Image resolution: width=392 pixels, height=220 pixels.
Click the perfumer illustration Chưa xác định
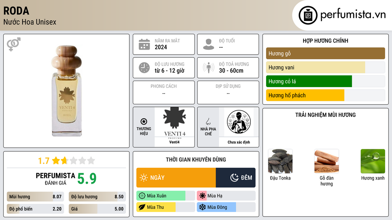(239, 122)
